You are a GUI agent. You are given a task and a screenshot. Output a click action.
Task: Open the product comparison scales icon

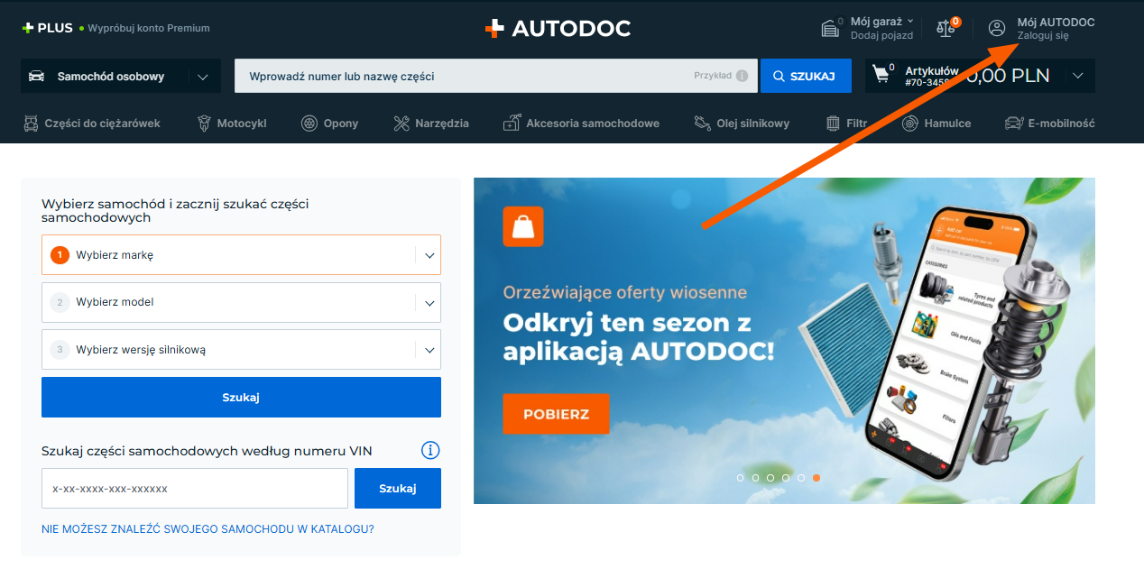pos(946,28)
